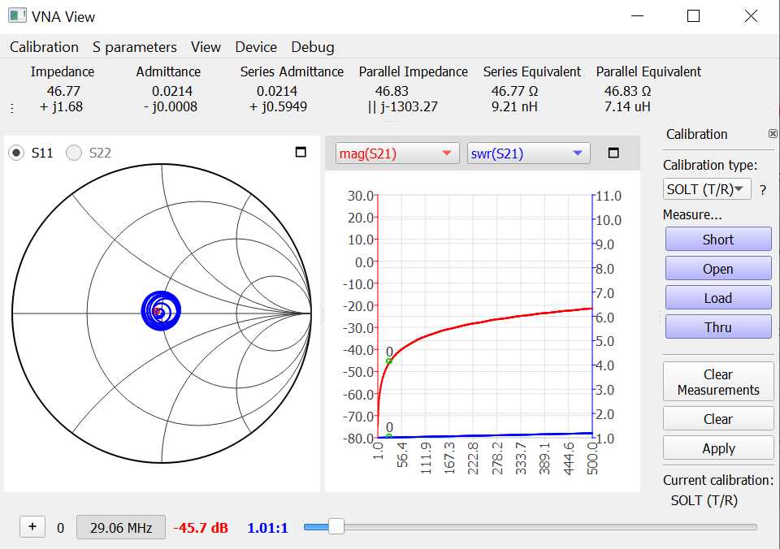This screenshot has width=780, height=549.
Task: Click the red marker on the Smith chart
Action: click(x=158, y=312)
